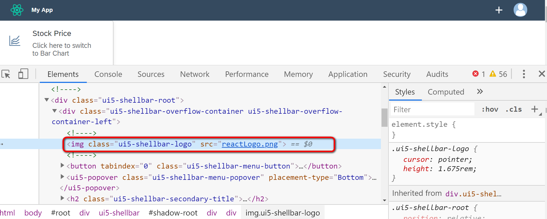Screen dimensions: 547x219
Task: Open the reactLogo.png source link
Action: pos(250,144)
